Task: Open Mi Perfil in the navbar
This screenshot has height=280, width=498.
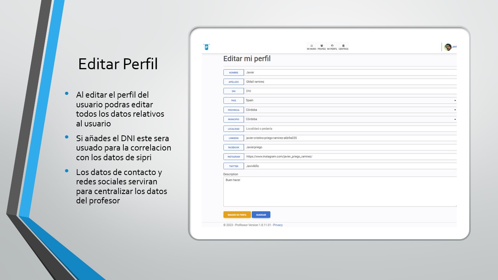Action: (x=332, y=47)
